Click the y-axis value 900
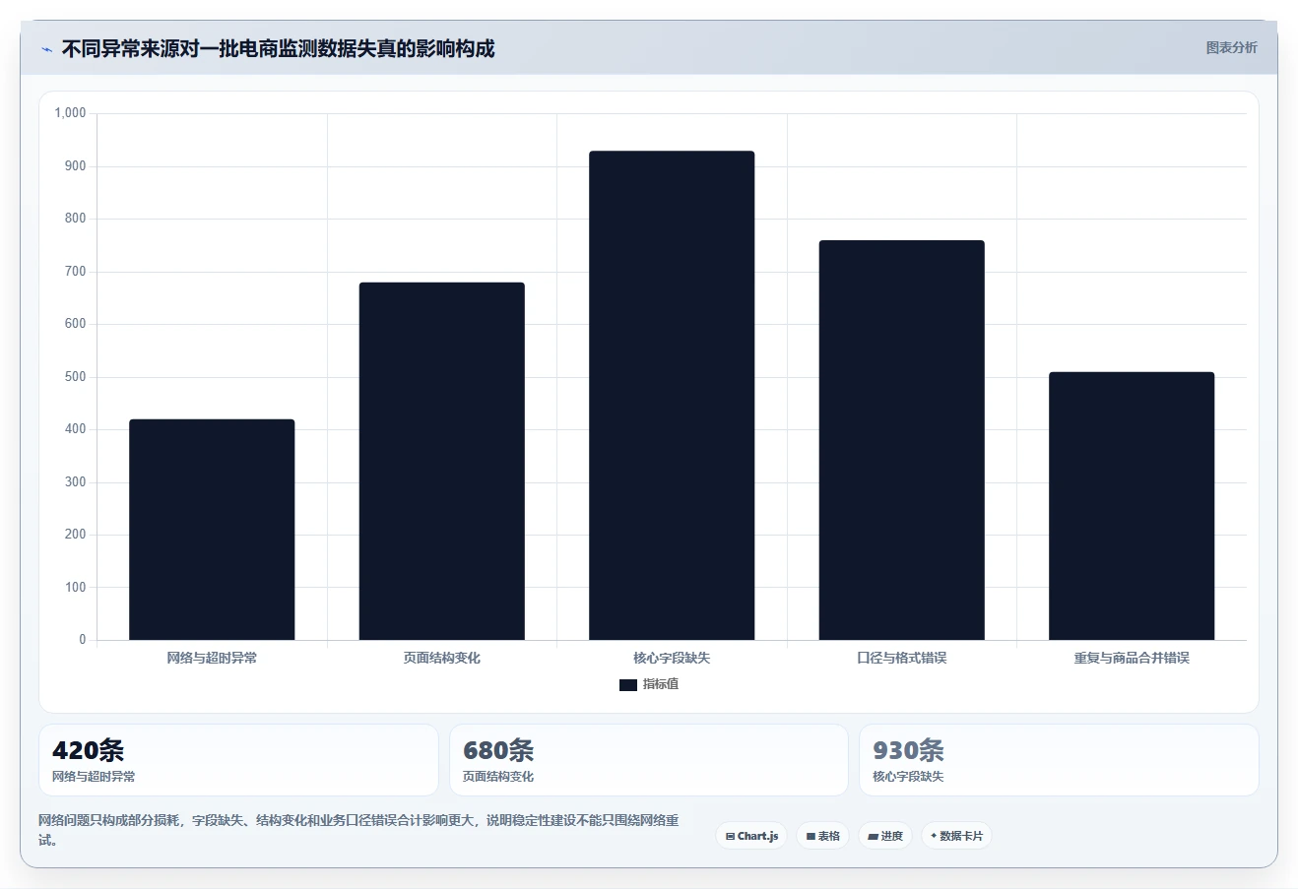1298x889 pixels. tap(75, 166)
